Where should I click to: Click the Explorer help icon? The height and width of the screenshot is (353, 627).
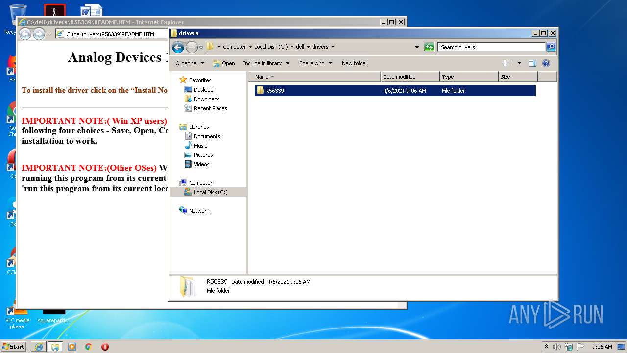tap(546, 63)
